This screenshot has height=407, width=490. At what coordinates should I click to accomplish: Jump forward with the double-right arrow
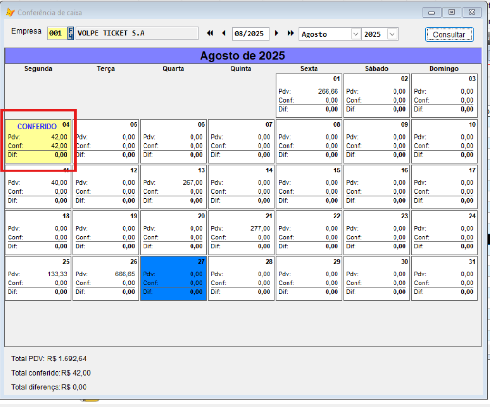pos(290,33)
